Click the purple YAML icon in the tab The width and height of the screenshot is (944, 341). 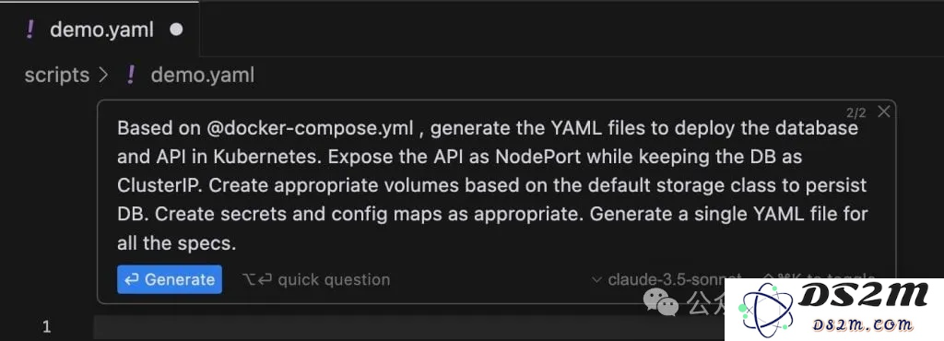click(x=30, y=29)
